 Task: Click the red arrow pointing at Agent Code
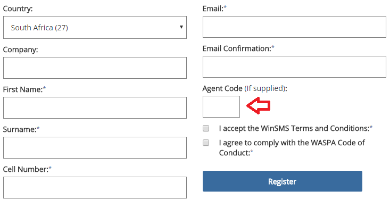258,106
